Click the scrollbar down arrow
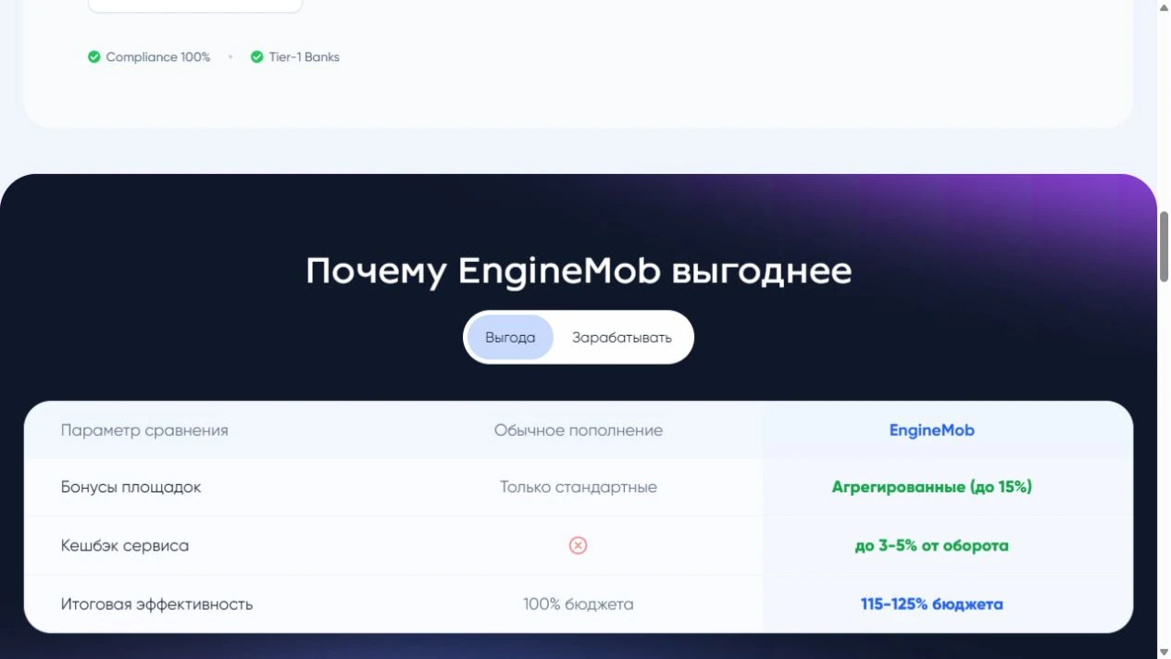 (1164, 653)
